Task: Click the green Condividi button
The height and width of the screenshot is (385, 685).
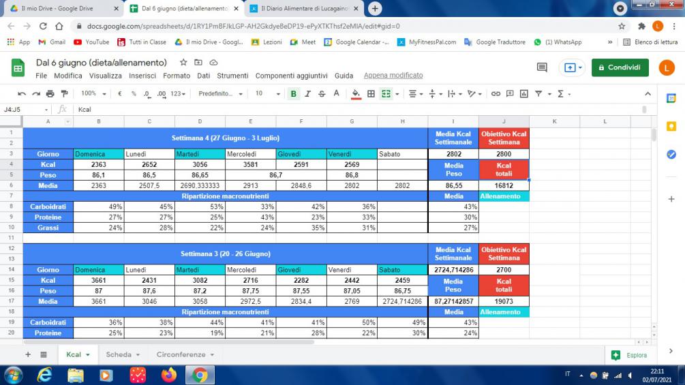Action: (620, 67)
